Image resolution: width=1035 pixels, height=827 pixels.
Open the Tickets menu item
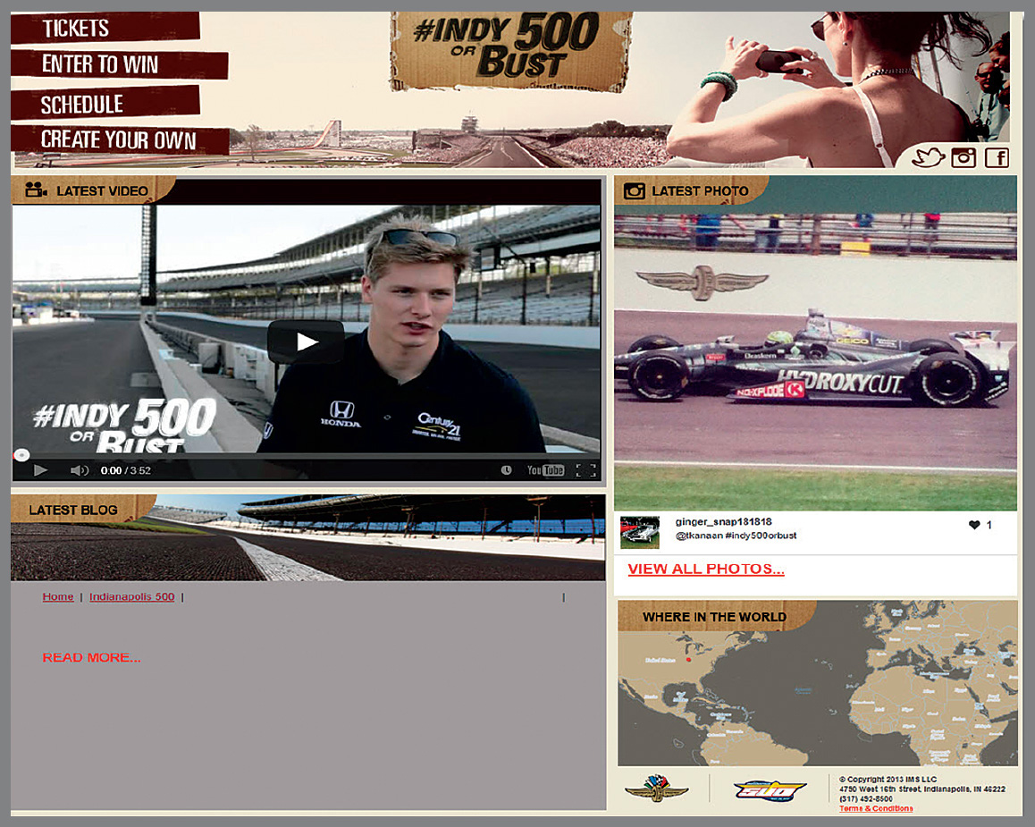click(76, 29)
